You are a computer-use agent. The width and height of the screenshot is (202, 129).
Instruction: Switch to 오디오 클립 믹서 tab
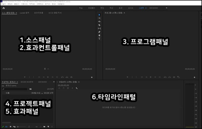(55, 13)
